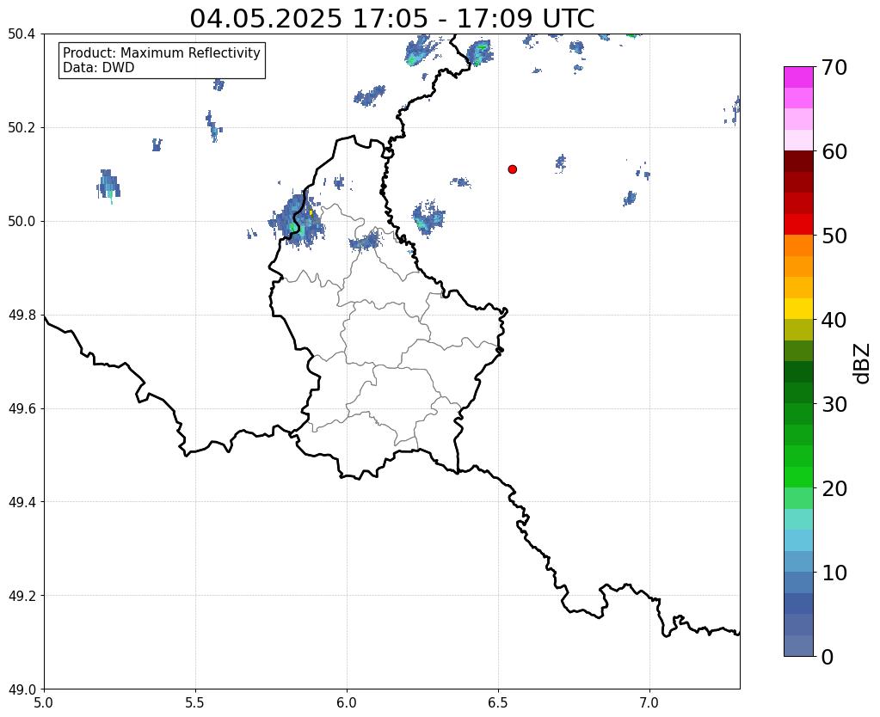
Task: Click the isolated radar echo near 50.07N 5.2E
Action: [108, 186]
